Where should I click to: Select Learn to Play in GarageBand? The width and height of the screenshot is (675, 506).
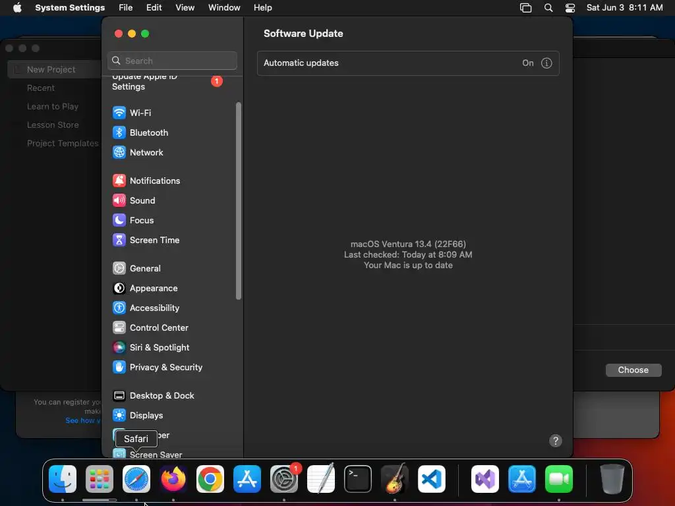[x=53, y=106]
